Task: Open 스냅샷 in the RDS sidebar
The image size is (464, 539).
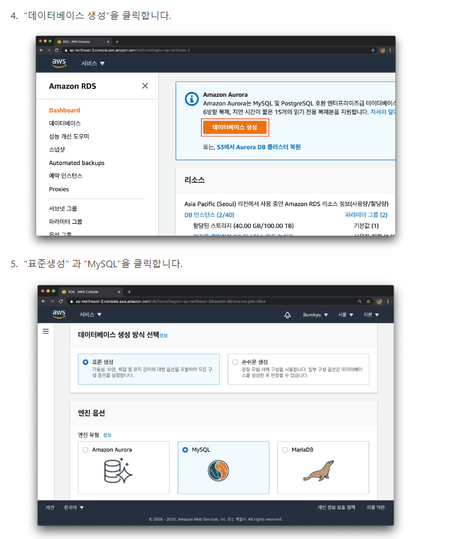Action: tap(57, 150)
